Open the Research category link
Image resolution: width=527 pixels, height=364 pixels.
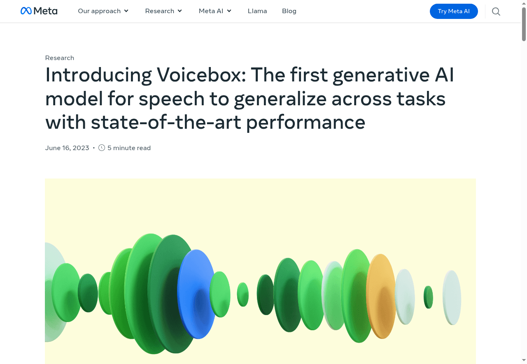click(x=59, y=58)
